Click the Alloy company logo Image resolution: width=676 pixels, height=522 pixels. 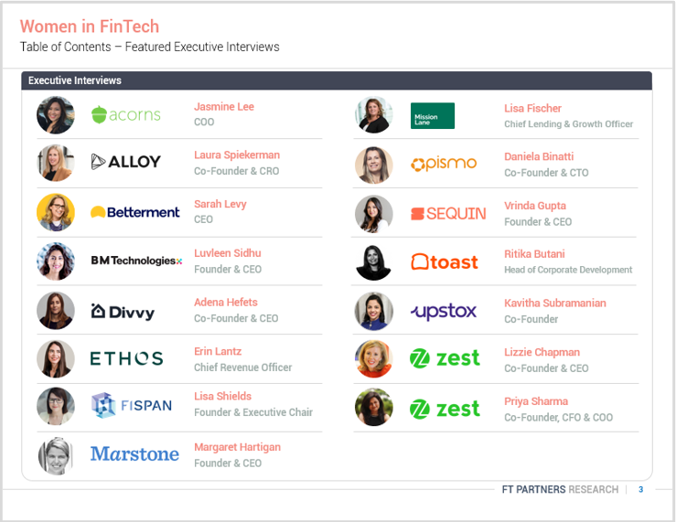coord(126,162)
